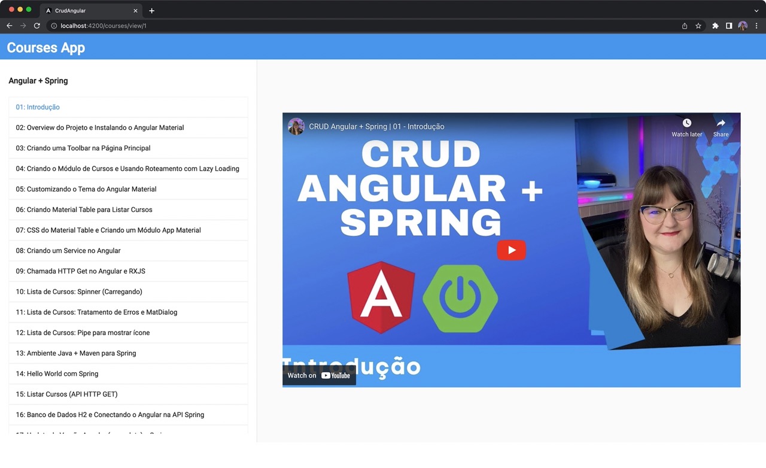Click the install app icon in address bar
Viewport: 766px width, 468px height.
tap(684, 26)
